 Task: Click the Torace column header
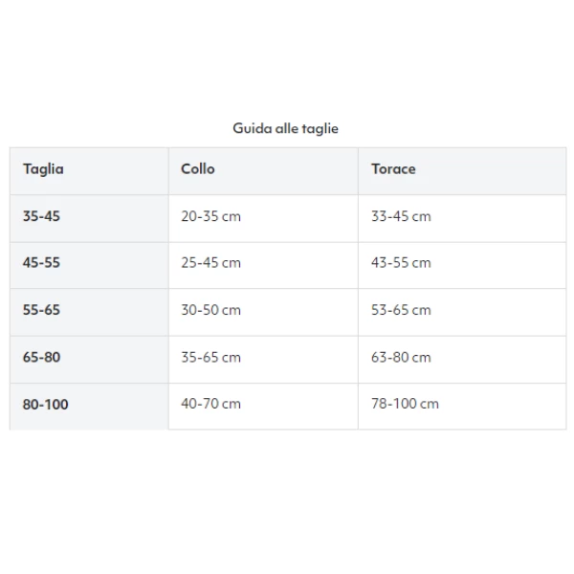[393, 169]
